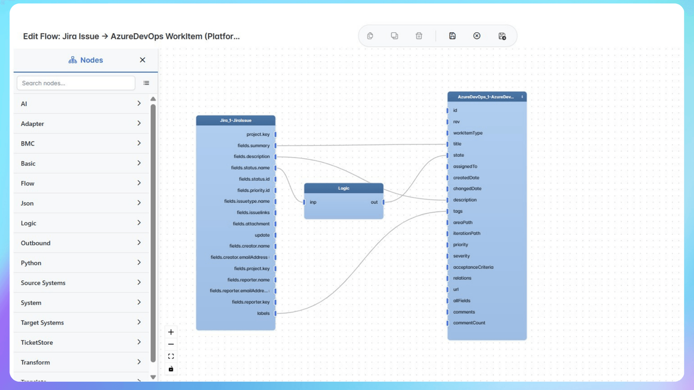Open the AzureDevOps node options menu icon
Screen dimensions: 694x390
(522, 97)
